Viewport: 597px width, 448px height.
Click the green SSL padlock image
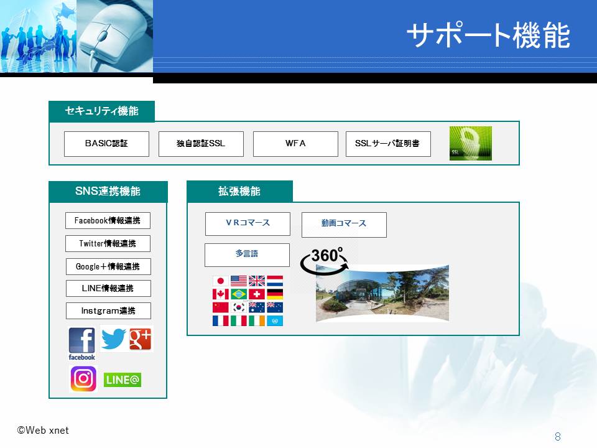[x=471, y=143]
